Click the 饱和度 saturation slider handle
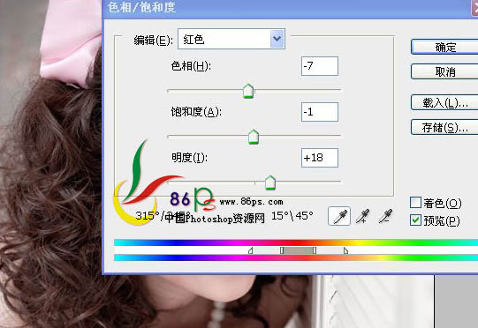The height and width of the screenshot is (328, 478). pyautogui.click(x=254, y=137)
